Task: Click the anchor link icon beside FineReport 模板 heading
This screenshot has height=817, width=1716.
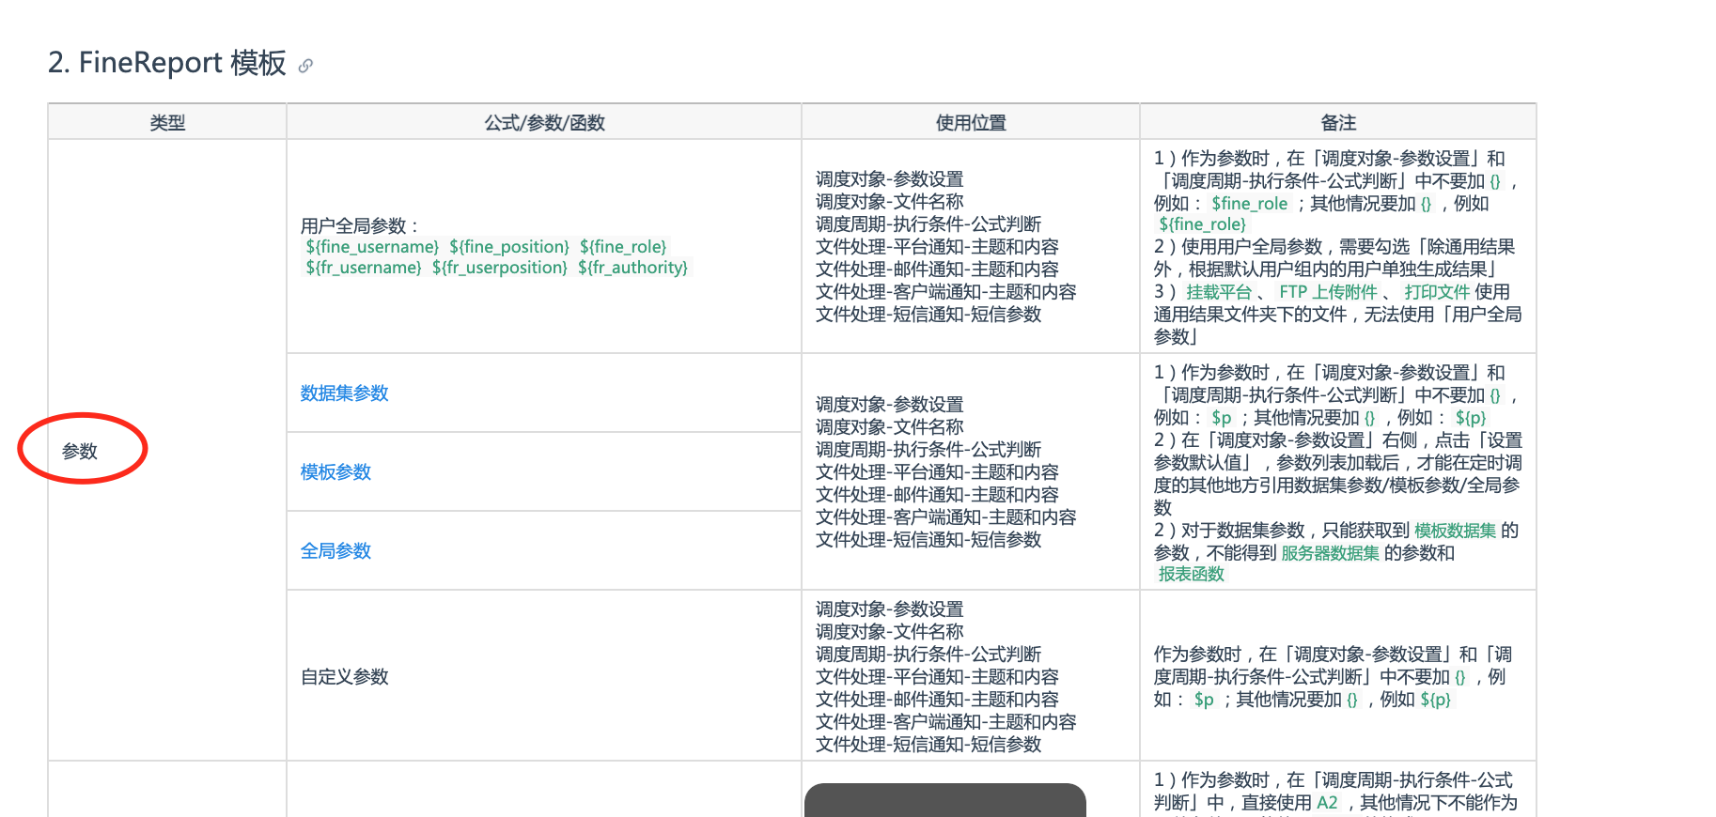Action: [305, 66]
